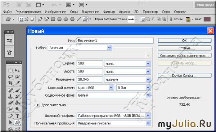
Task: Open the Просмотр menu
Action: [x=150, y=12]
